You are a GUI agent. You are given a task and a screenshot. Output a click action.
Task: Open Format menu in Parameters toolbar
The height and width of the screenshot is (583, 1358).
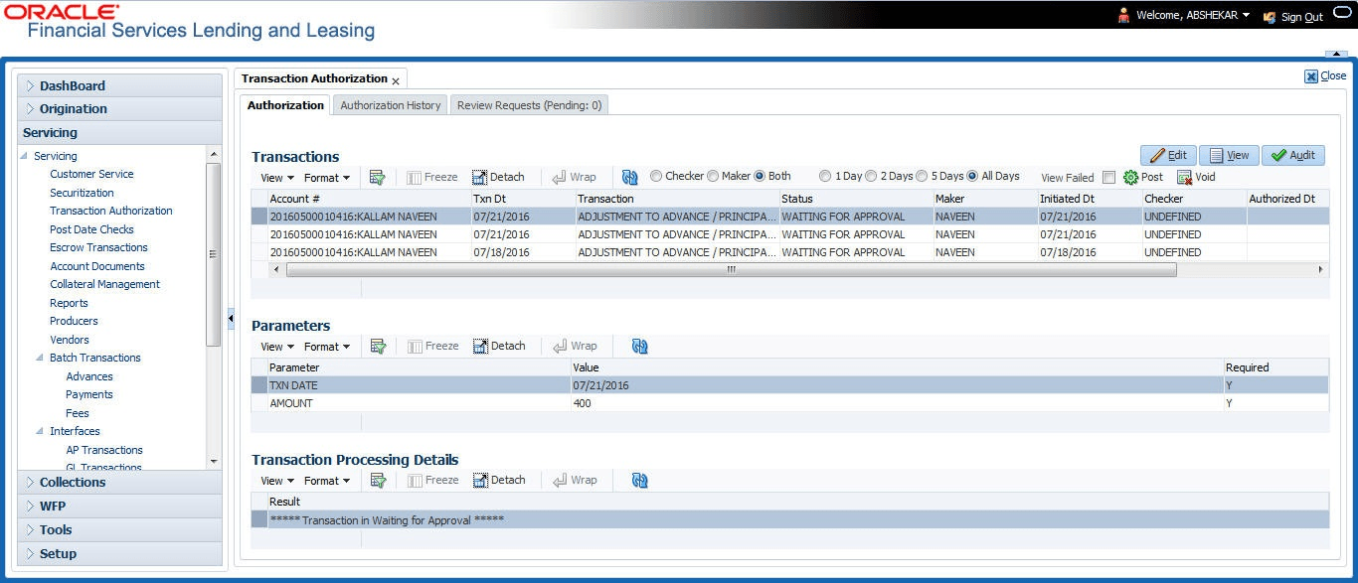(x=327, y=347)
